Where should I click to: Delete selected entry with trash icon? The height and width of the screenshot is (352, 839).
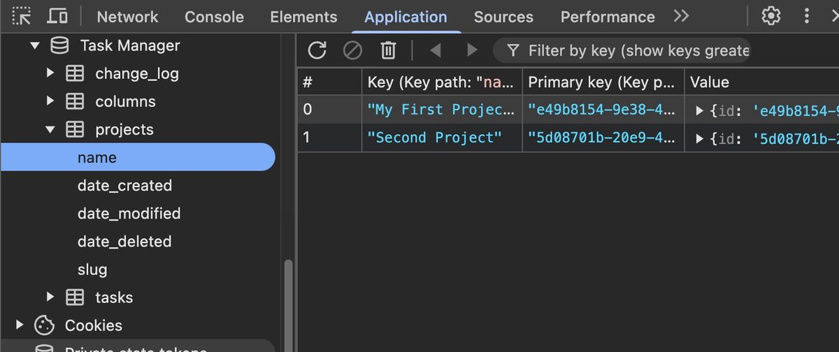pos(388,50)
